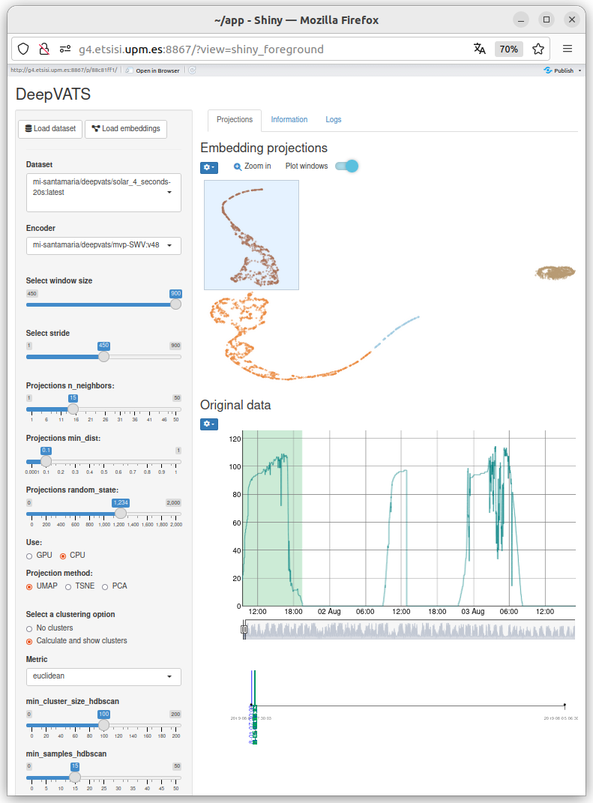593x803 pixels.
Task: Select Calculate and show clusters option
Action: coord(29,642)
